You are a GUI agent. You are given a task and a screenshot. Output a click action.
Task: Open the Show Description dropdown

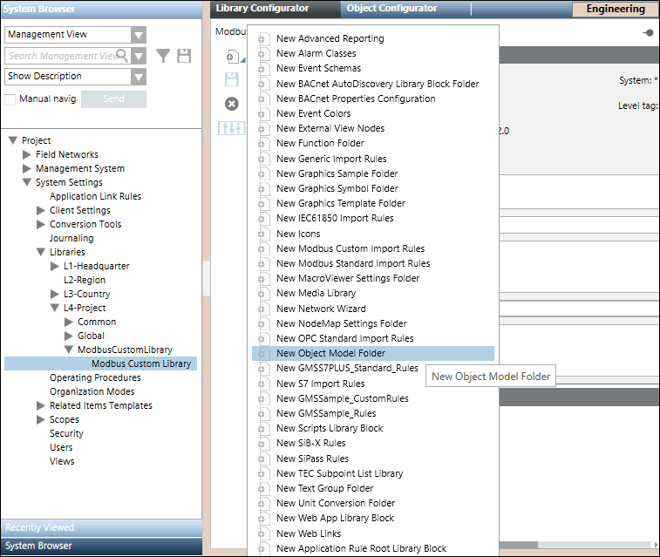pyautogui.click(x=139, y=77)
